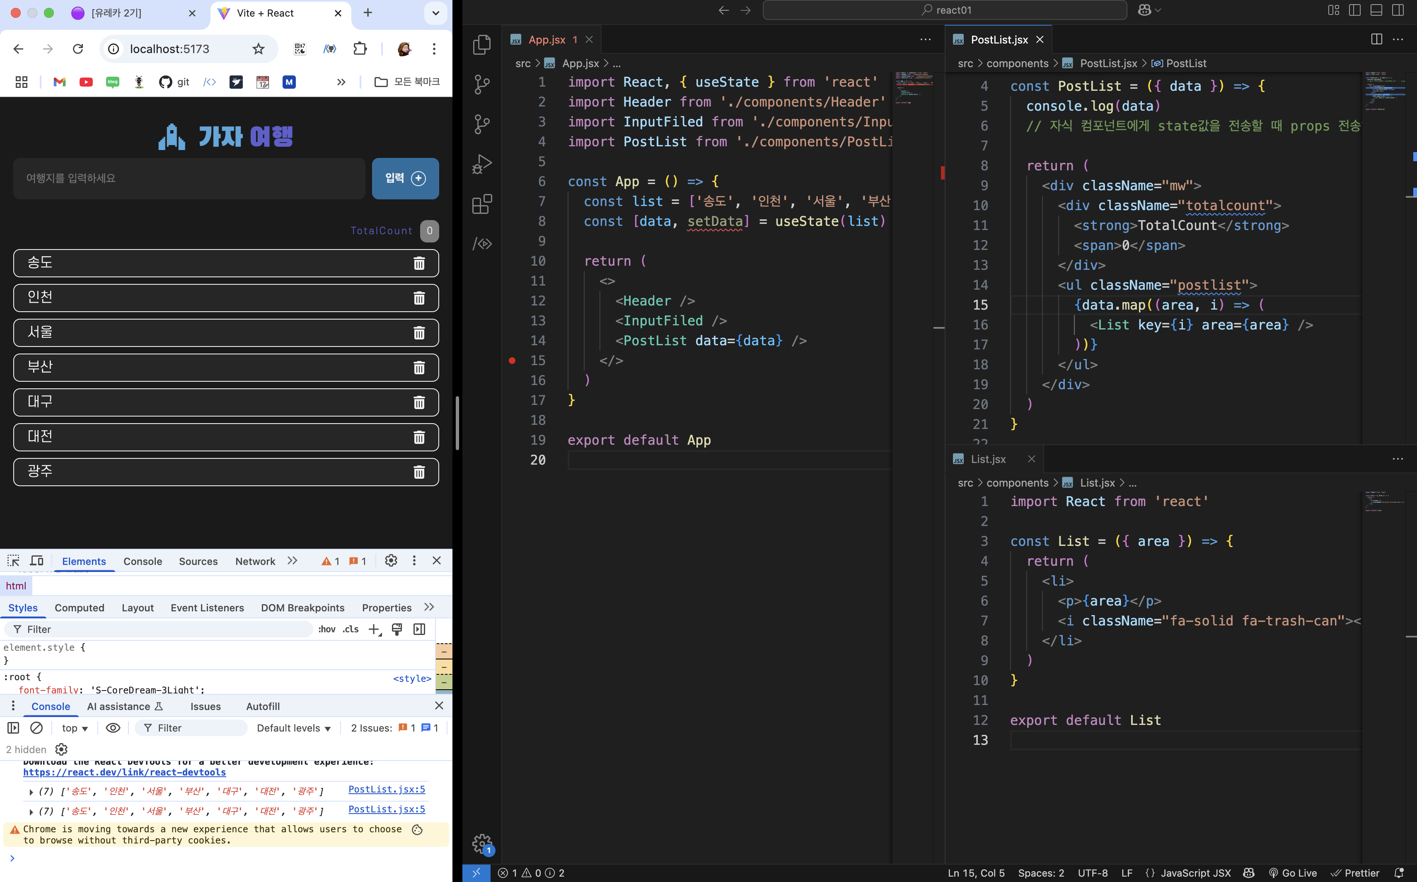
Task: Open the YouTube bookmark in Chrome
Action: coord(86,82)
